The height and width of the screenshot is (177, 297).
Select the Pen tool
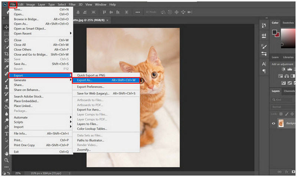pyautogui.click(x=6, y=127)
